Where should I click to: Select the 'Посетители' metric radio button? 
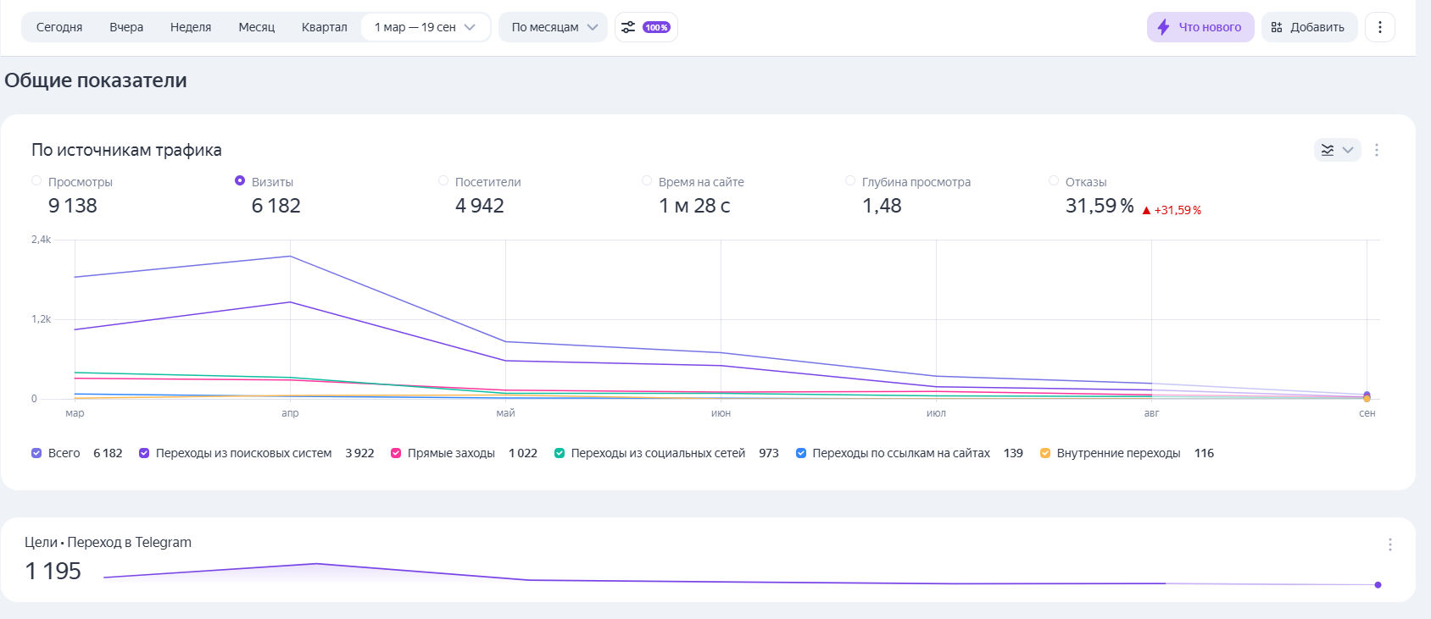443,181
